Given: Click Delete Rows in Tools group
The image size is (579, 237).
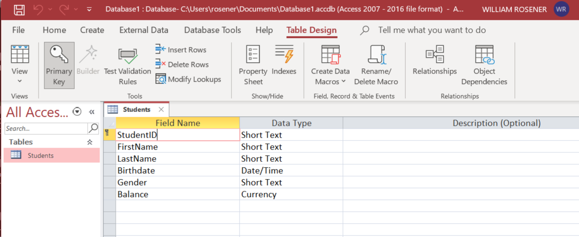Looking at the screenshot, I should pos(182,65).
